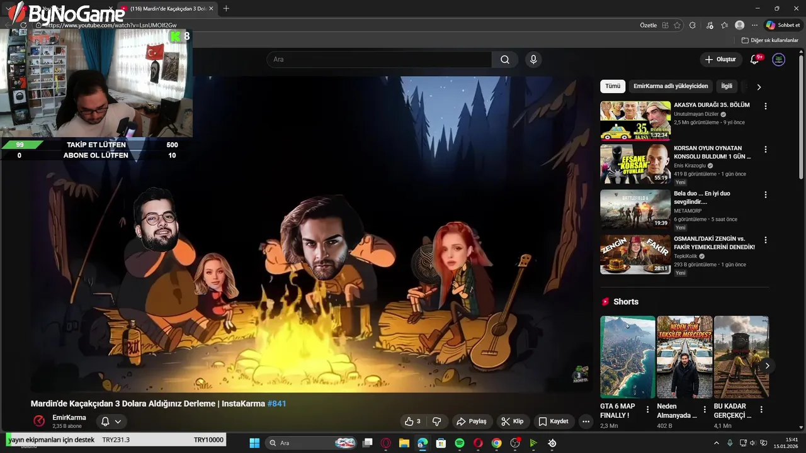This screenshot has height=453, width=806.
Task: Open the volume speaker tray icon
Action: tap(753, 443)
